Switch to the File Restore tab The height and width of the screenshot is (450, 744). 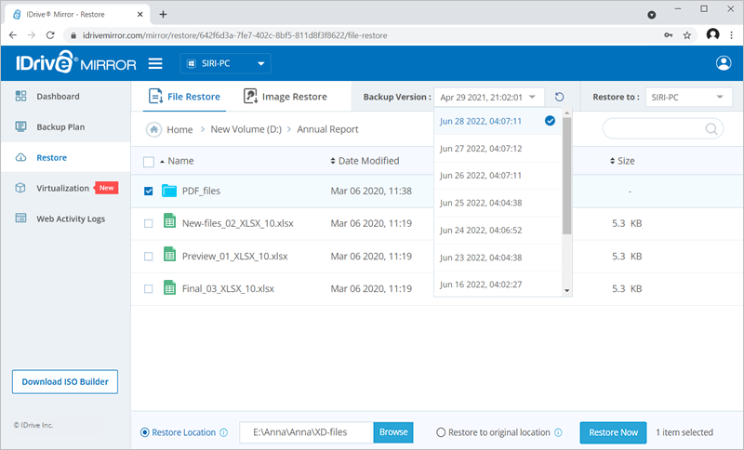tap(184, 97)
